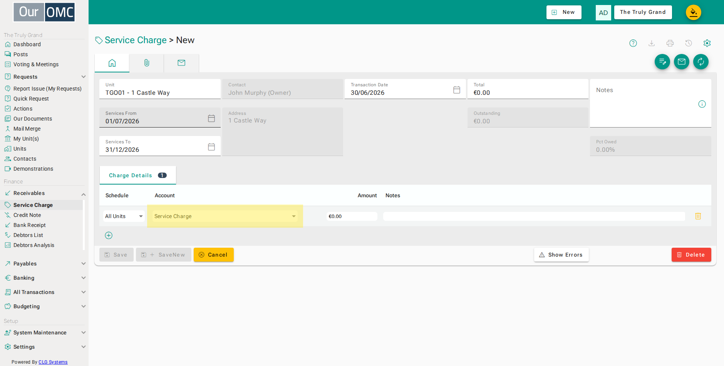Open the help question mark icon

[x=633, y=43]
